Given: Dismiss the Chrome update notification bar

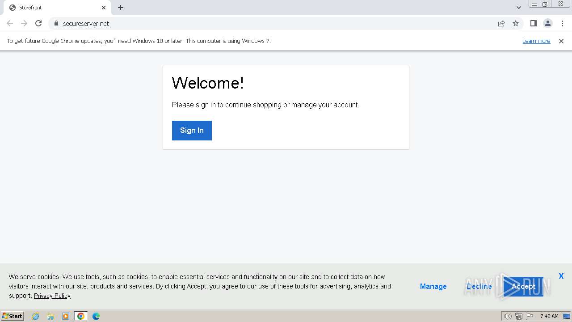Looking at the screenshot, I should tap(561, 41).
